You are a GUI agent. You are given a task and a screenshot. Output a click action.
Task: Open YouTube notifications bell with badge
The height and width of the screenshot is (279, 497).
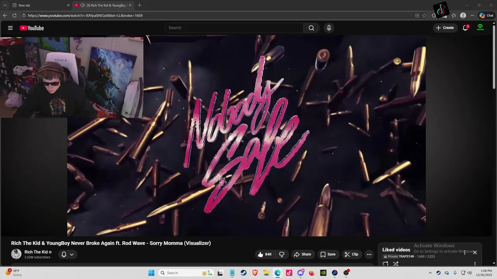coord(465,28)
